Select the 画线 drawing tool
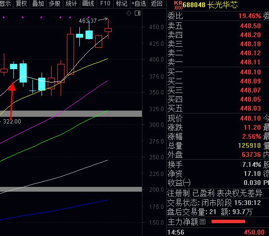The height and width of the screenshot is (236, 269). [88, 3]
